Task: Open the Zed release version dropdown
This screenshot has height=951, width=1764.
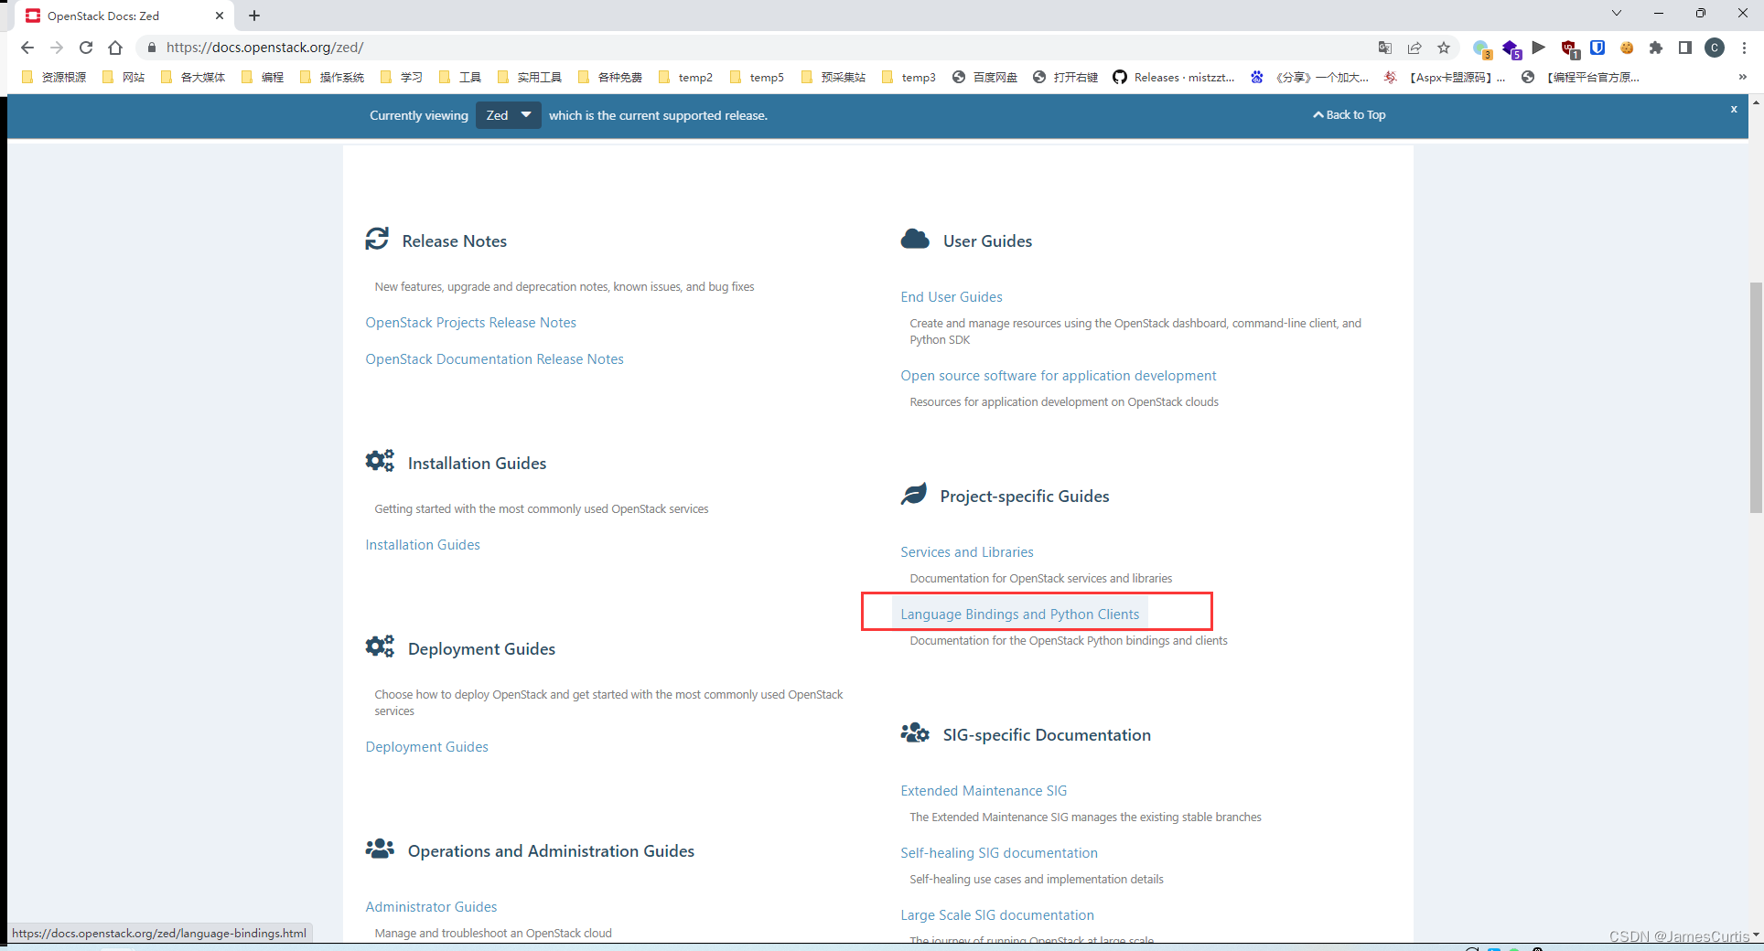Action: pyautogui.click(x=509, y=115)
